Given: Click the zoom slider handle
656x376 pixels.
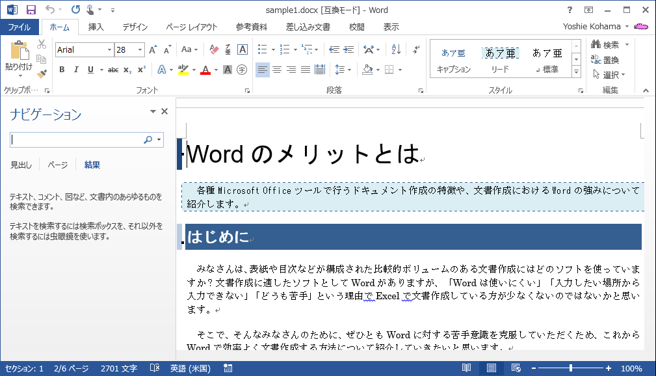Looking at the screenshot, I should pyautogui.click(x=571, y=368).
